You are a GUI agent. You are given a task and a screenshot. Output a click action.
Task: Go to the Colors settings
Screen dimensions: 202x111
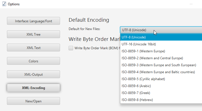coord(33,61)
